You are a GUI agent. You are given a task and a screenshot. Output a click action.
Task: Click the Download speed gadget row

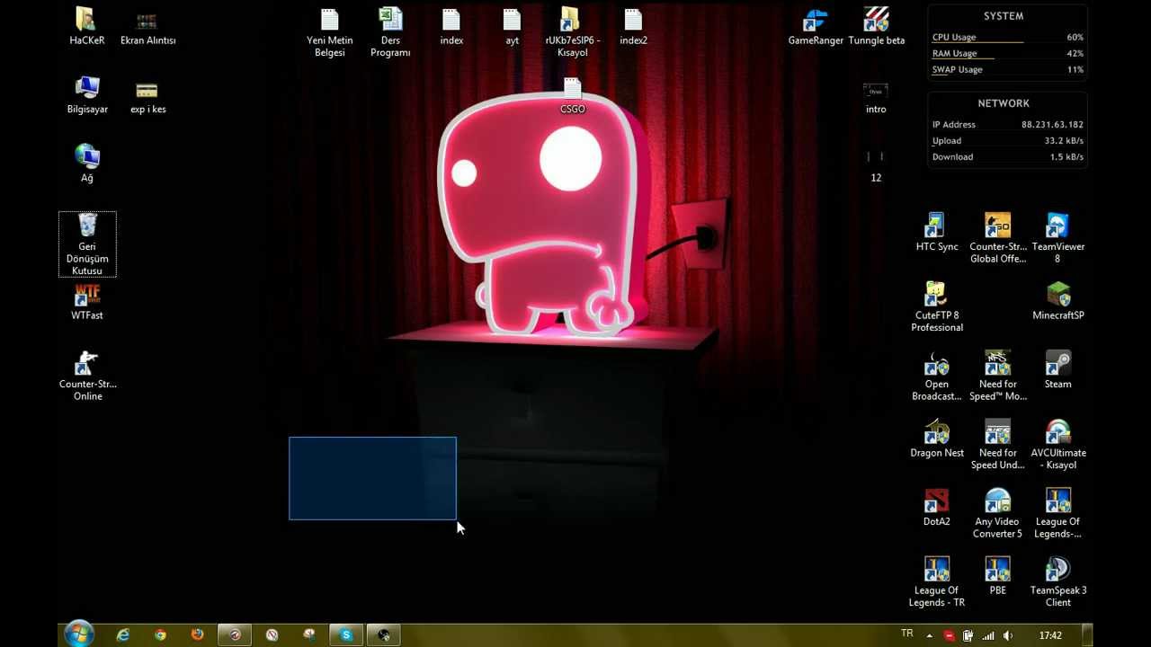pyautogui.click(x=1007, y=157)
